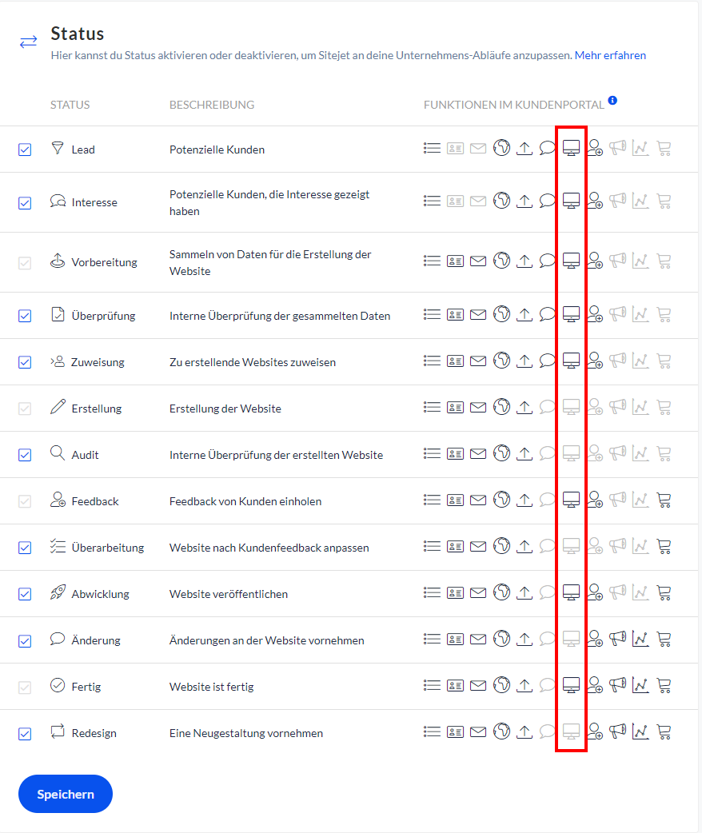Click the add-user icon in Überprüfung row
The width and height of the screenshot is (702, 833).
click(x=595, y=314)
